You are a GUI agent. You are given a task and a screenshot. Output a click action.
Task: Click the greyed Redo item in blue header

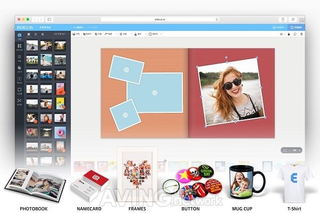92,27
